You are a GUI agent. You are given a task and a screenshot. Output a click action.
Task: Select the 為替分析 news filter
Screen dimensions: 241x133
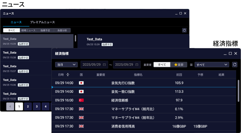tap(62, 30)
